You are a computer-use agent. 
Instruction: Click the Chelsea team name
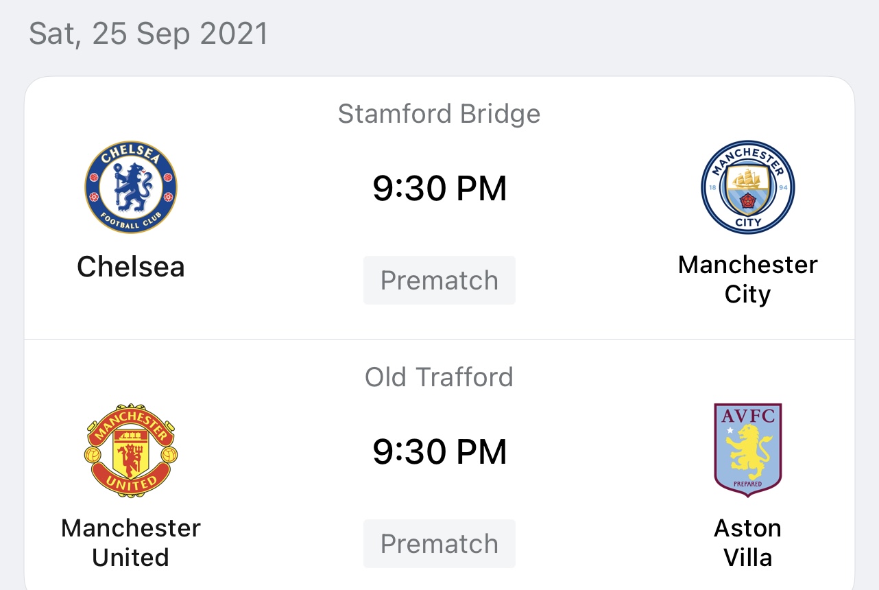point(131,267)
